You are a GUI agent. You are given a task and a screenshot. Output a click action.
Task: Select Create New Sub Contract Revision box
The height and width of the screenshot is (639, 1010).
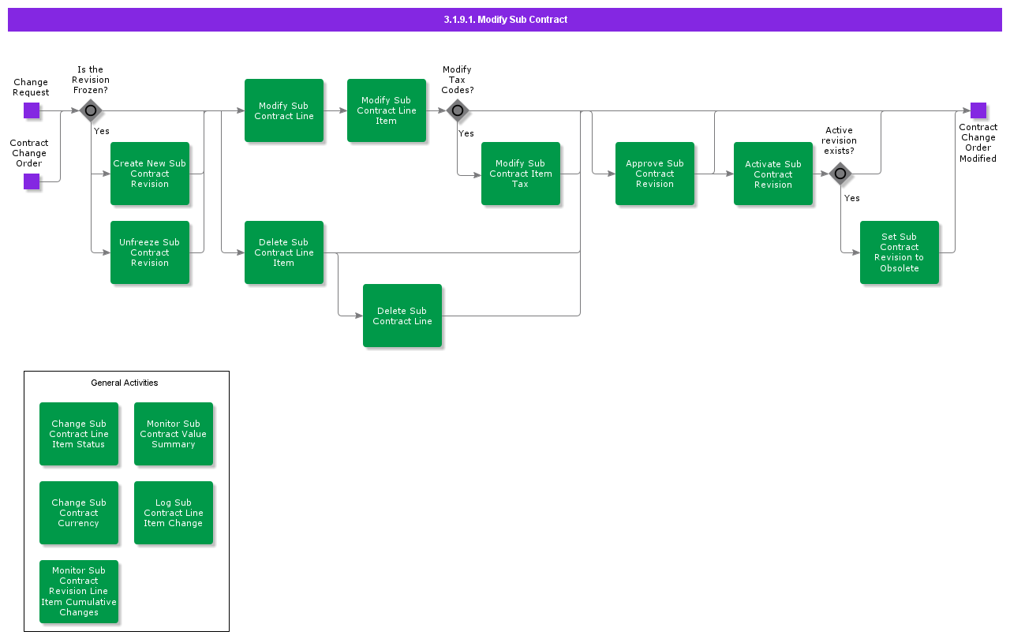(x=150, y=174)
